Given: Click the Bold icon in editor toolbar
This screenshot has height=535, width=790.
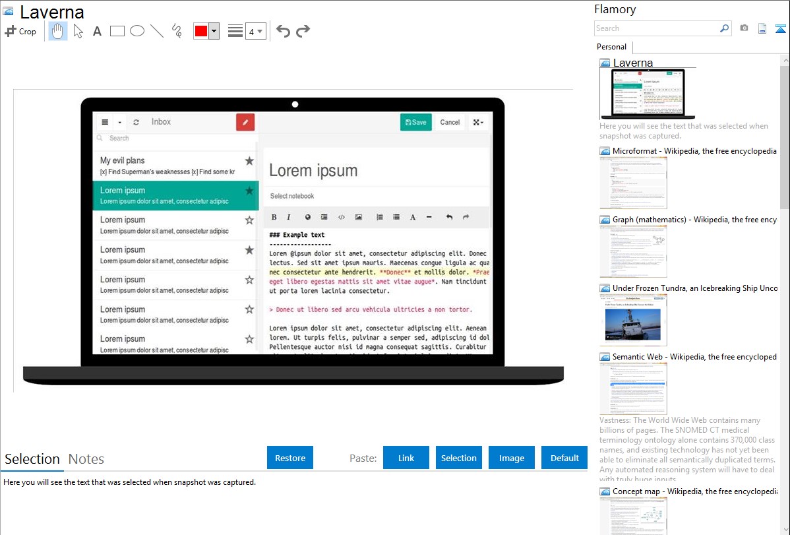Looking at the screenshot, I should coord(274,217).
